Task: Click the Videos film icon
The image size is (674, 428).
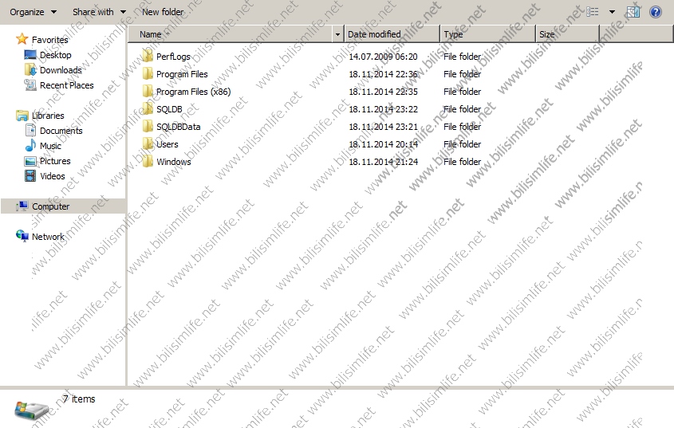Action: point(30,176)
